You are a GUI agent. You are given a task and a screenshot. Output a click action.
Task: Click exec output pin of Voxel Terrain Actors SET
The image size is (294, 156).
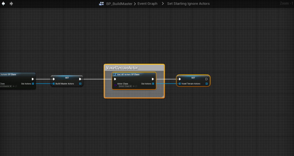206,79
